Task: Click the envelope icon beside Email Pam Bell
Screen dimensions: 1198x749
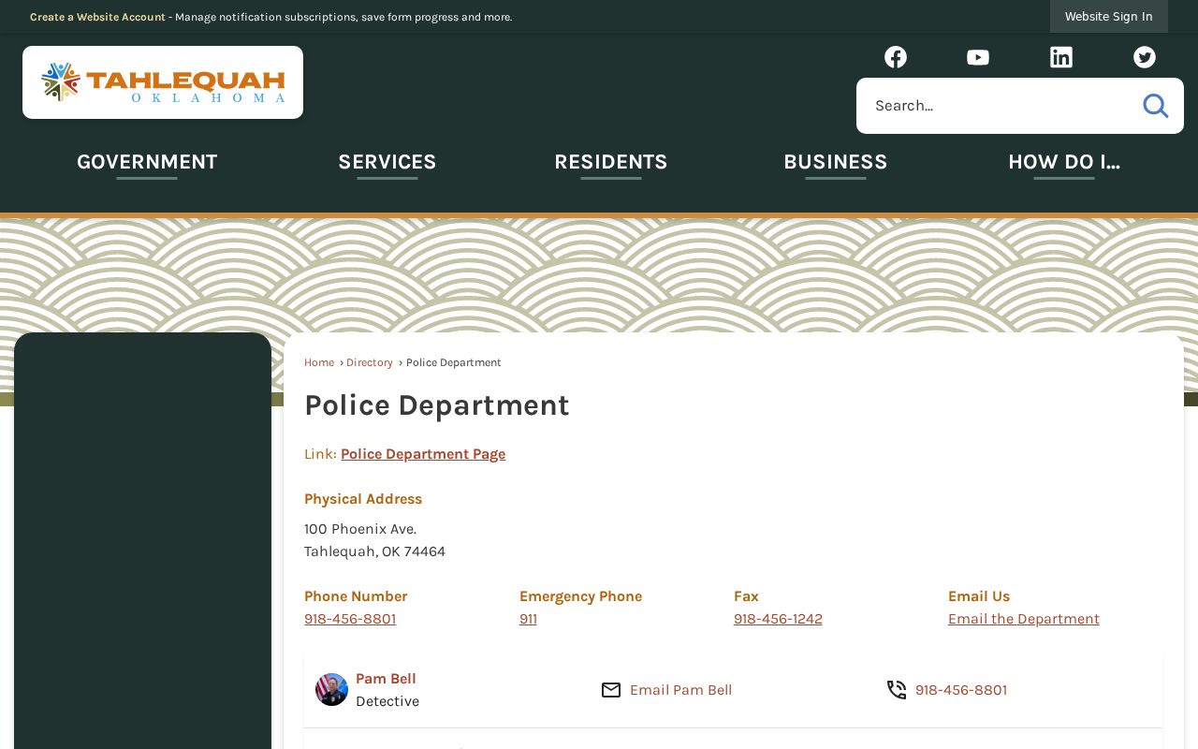Action: [x=611, y=690]
